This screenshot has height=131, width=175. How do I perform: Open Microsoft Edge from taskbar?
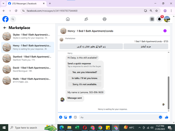coord(62,128)
